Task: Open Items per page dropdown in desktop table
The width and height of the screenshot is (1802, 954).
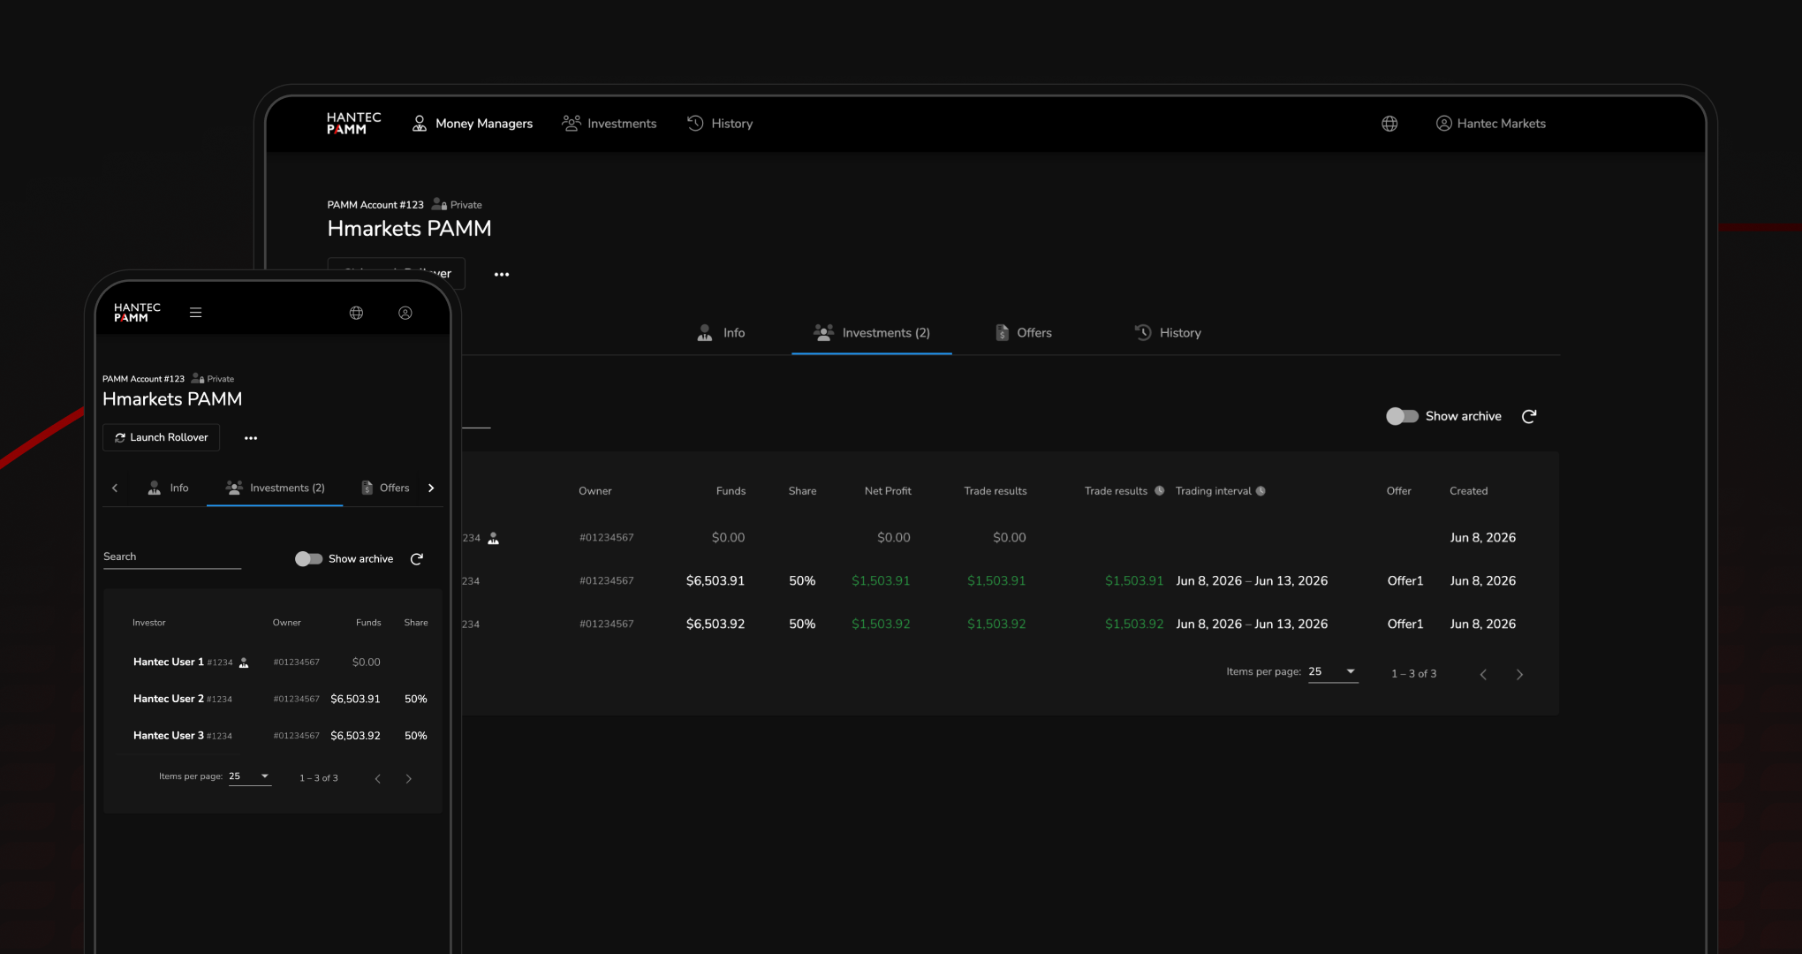Action: click(x=1332, y=672)
